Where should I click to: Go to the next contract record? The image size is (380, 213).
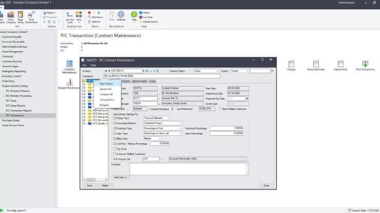[144, 71]
